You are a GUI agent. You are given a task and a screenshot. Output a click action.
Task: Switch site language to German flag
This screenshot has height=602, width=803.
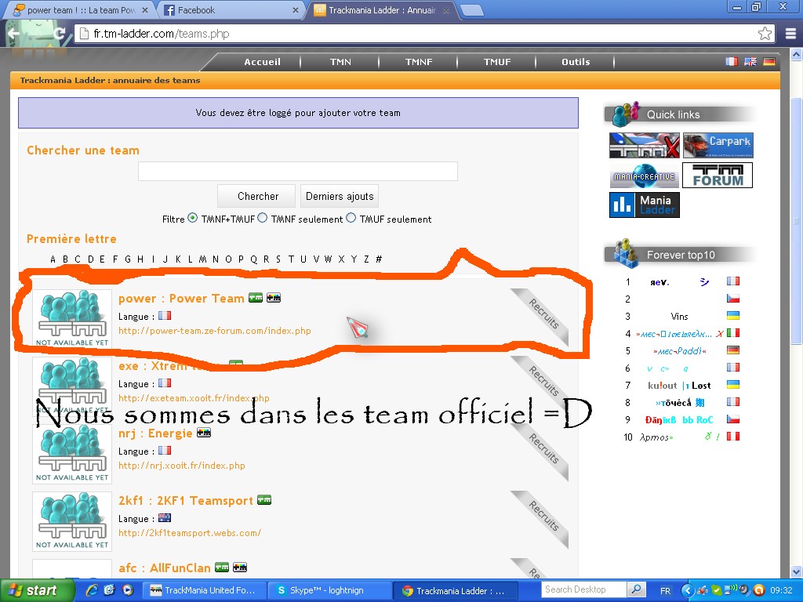(x=768, y=62)
